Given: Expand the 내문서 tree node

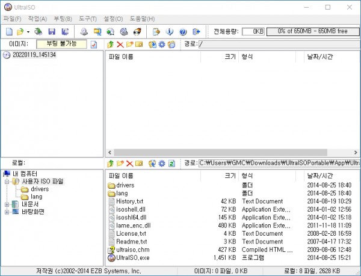Looking at the screenshot, I should (7, 204).
